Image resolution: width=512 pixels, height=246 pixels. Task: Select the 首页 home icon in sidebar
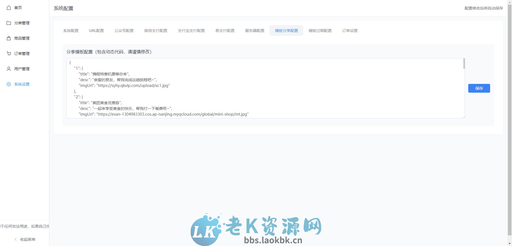coord(8,8)
